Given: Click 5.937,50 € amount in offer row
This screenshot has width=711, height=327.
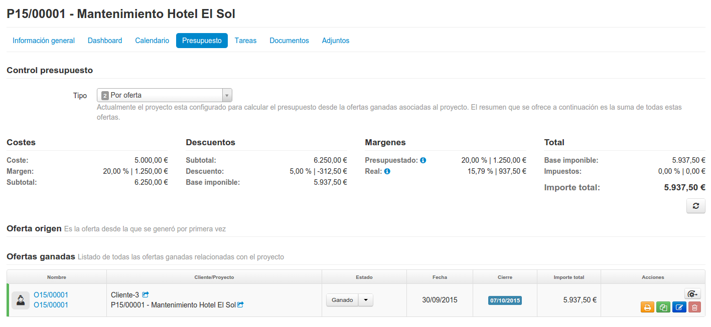Looking at the screenshot, I should point(580,300).
